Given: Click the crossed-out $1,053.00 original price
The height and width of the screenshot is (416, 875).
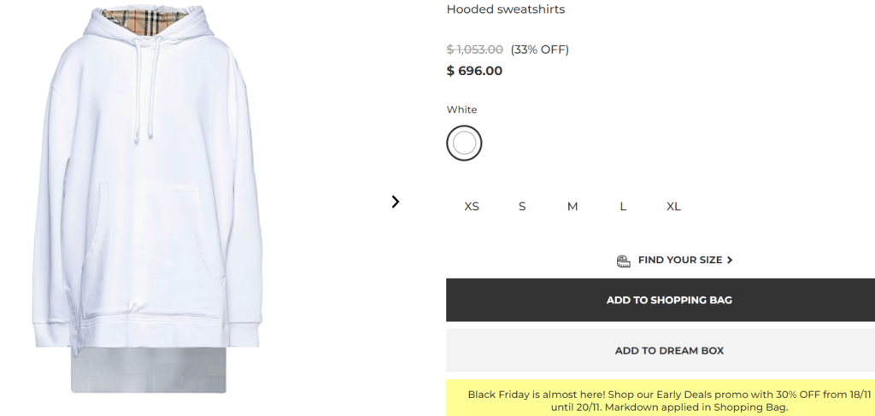Looking at the screenshot, I should point(475,50).
